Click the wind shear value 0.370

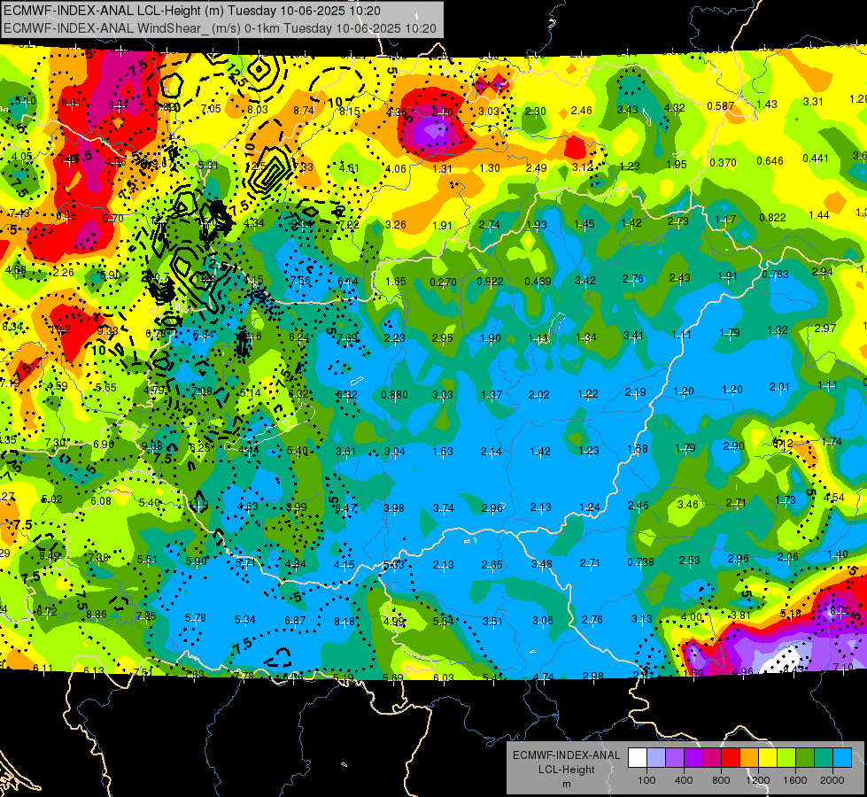point(723,163)
